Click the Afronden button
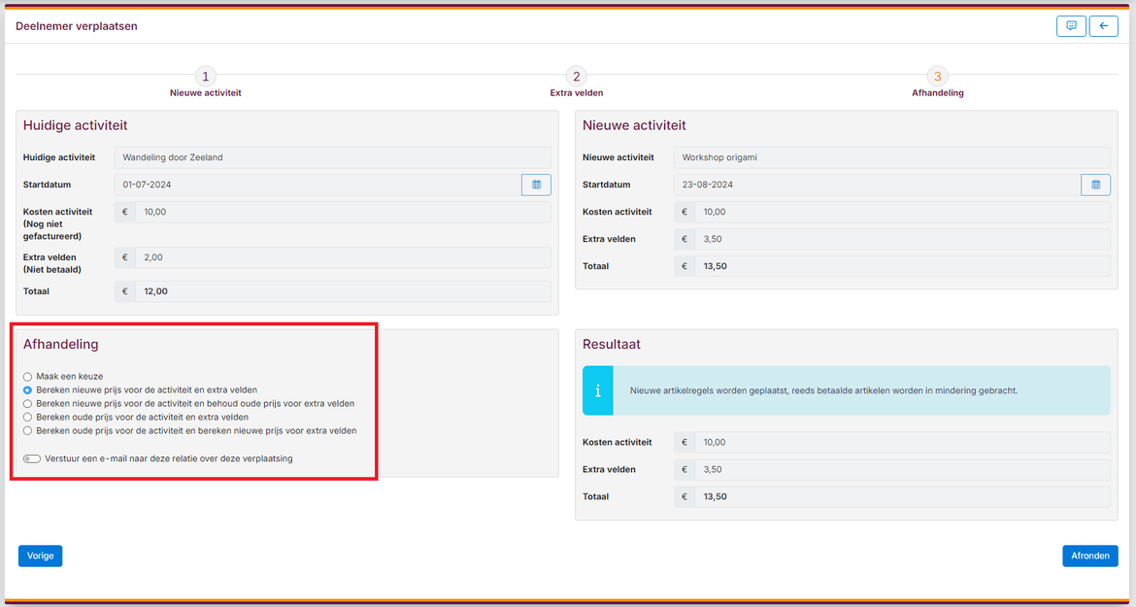The height and width of the screenshot is (607, 1136). 1089,556
